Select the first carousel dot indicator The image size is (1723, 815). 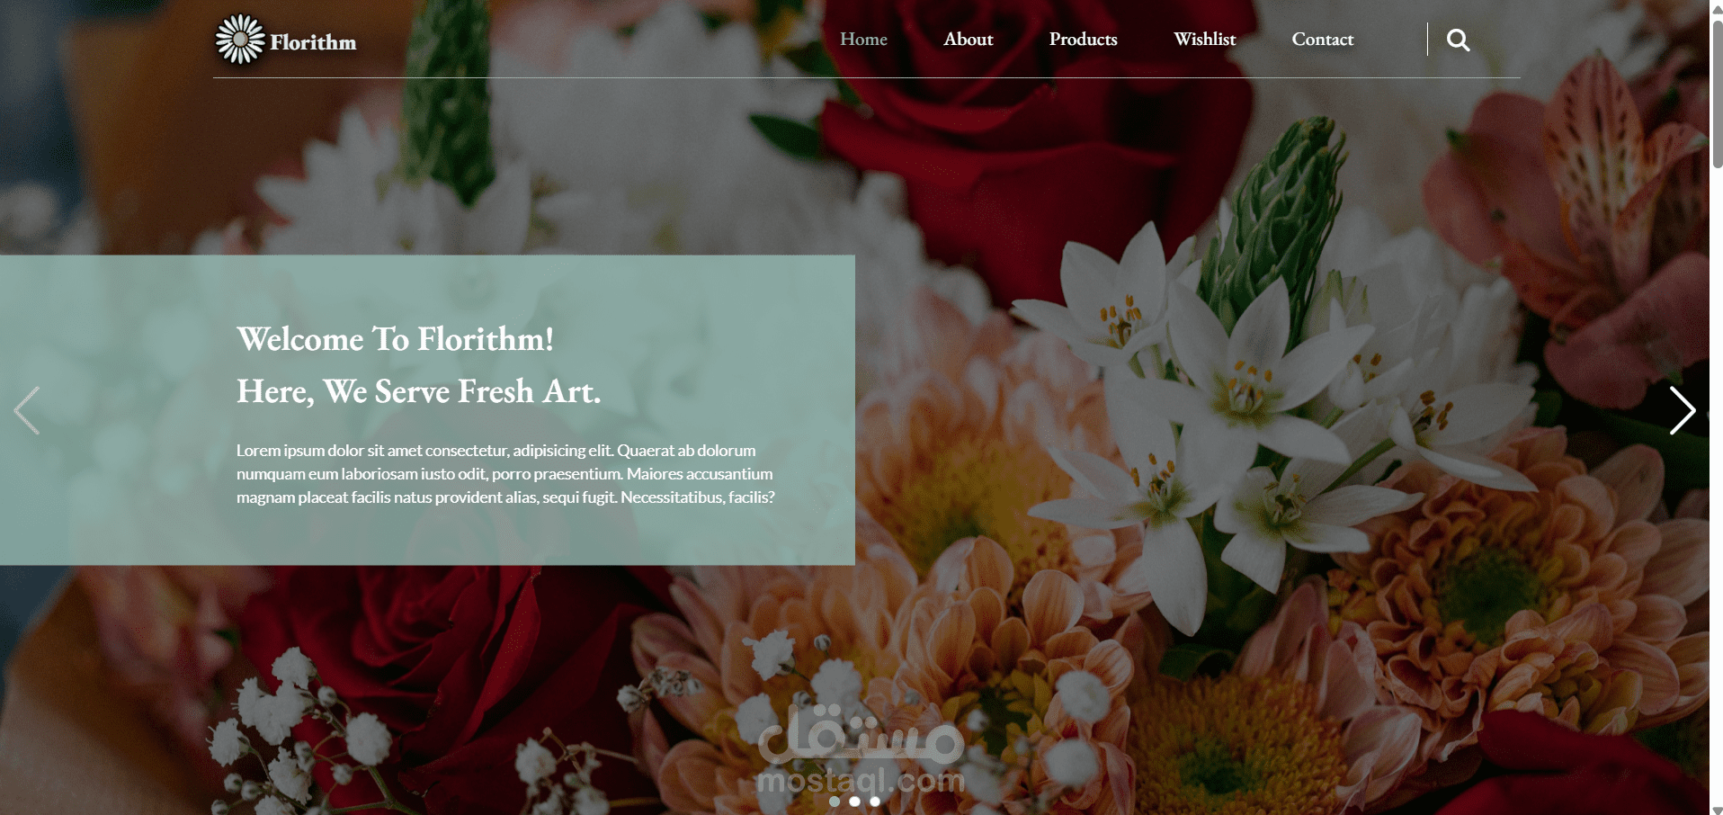835,802
